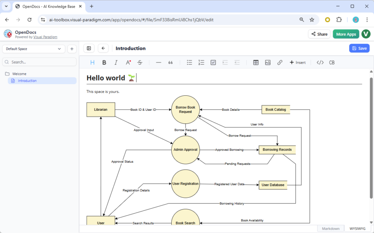Insert a table into the document

tap(256, 62)
